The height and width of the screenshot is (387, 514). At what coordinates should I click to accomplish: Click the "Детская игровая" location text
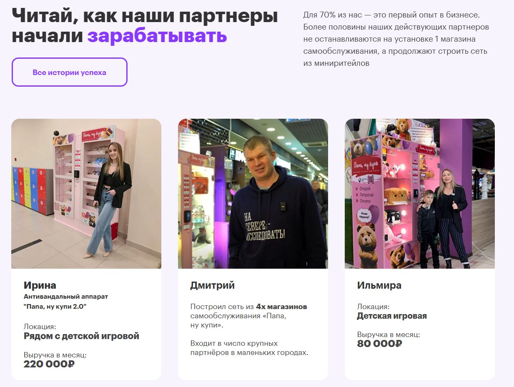pyautogui.click(x=392, y=316)
